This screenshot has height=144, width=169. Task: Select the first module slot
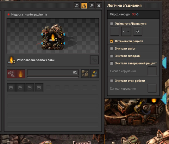11,87
